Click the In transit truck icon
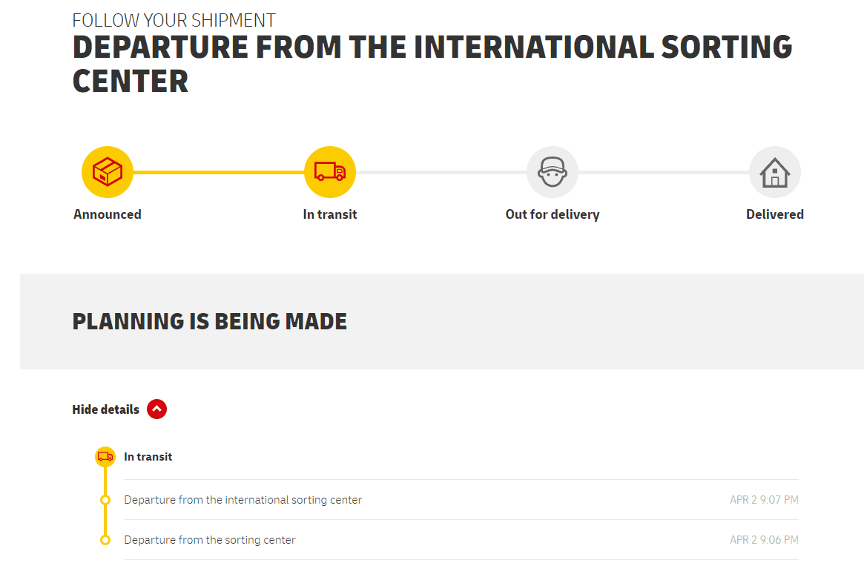864x583 pixels. point(330,172)
